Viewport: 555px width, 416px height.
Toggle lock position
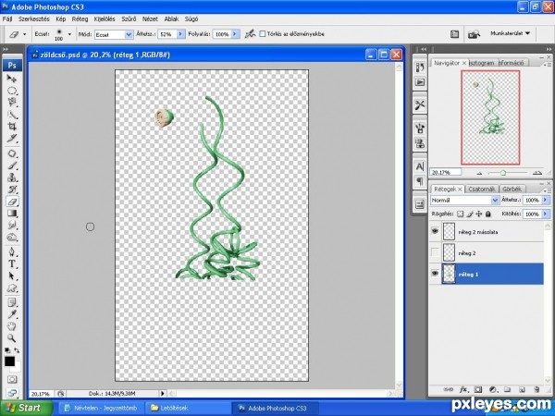pyautogui.click(x=479, y=214)
